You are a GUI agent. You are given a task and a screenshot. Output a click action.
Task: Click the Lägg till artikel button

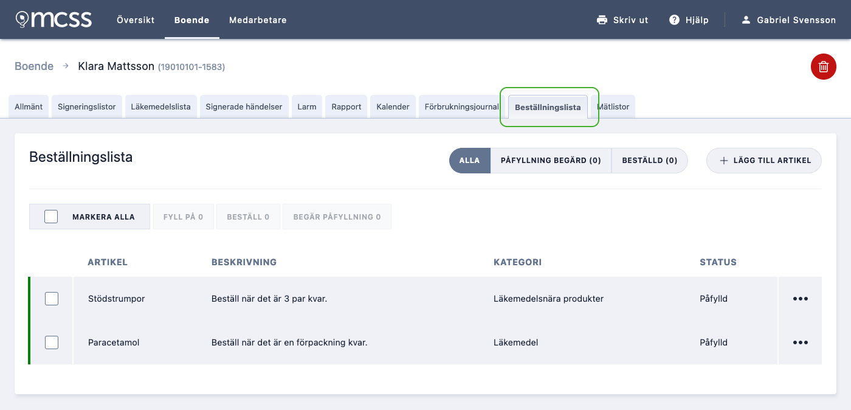[763, 161]
